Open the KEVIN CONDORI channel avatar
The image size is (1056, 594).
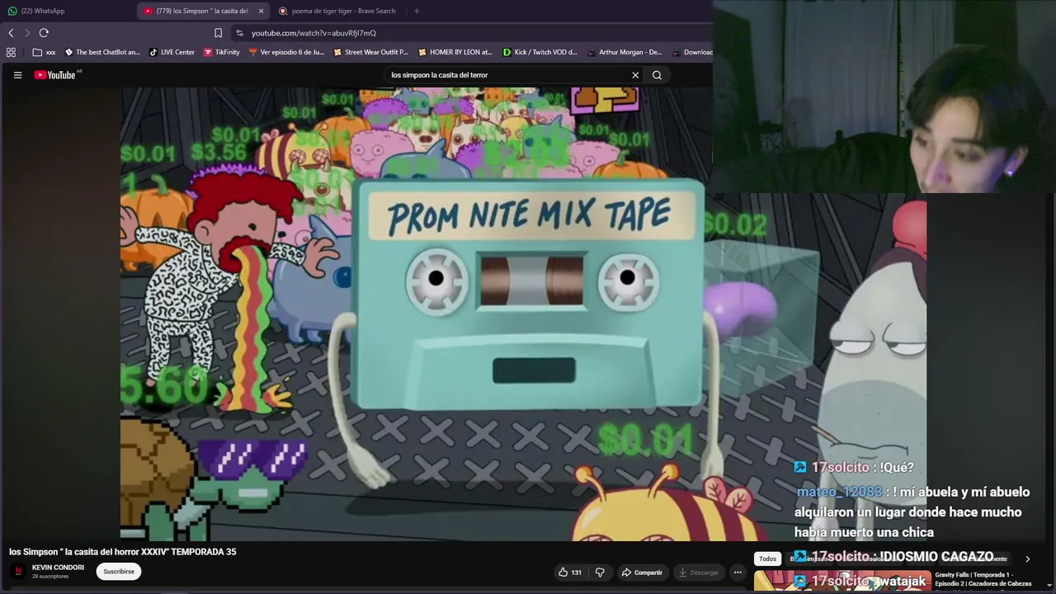tap(18, 571)
